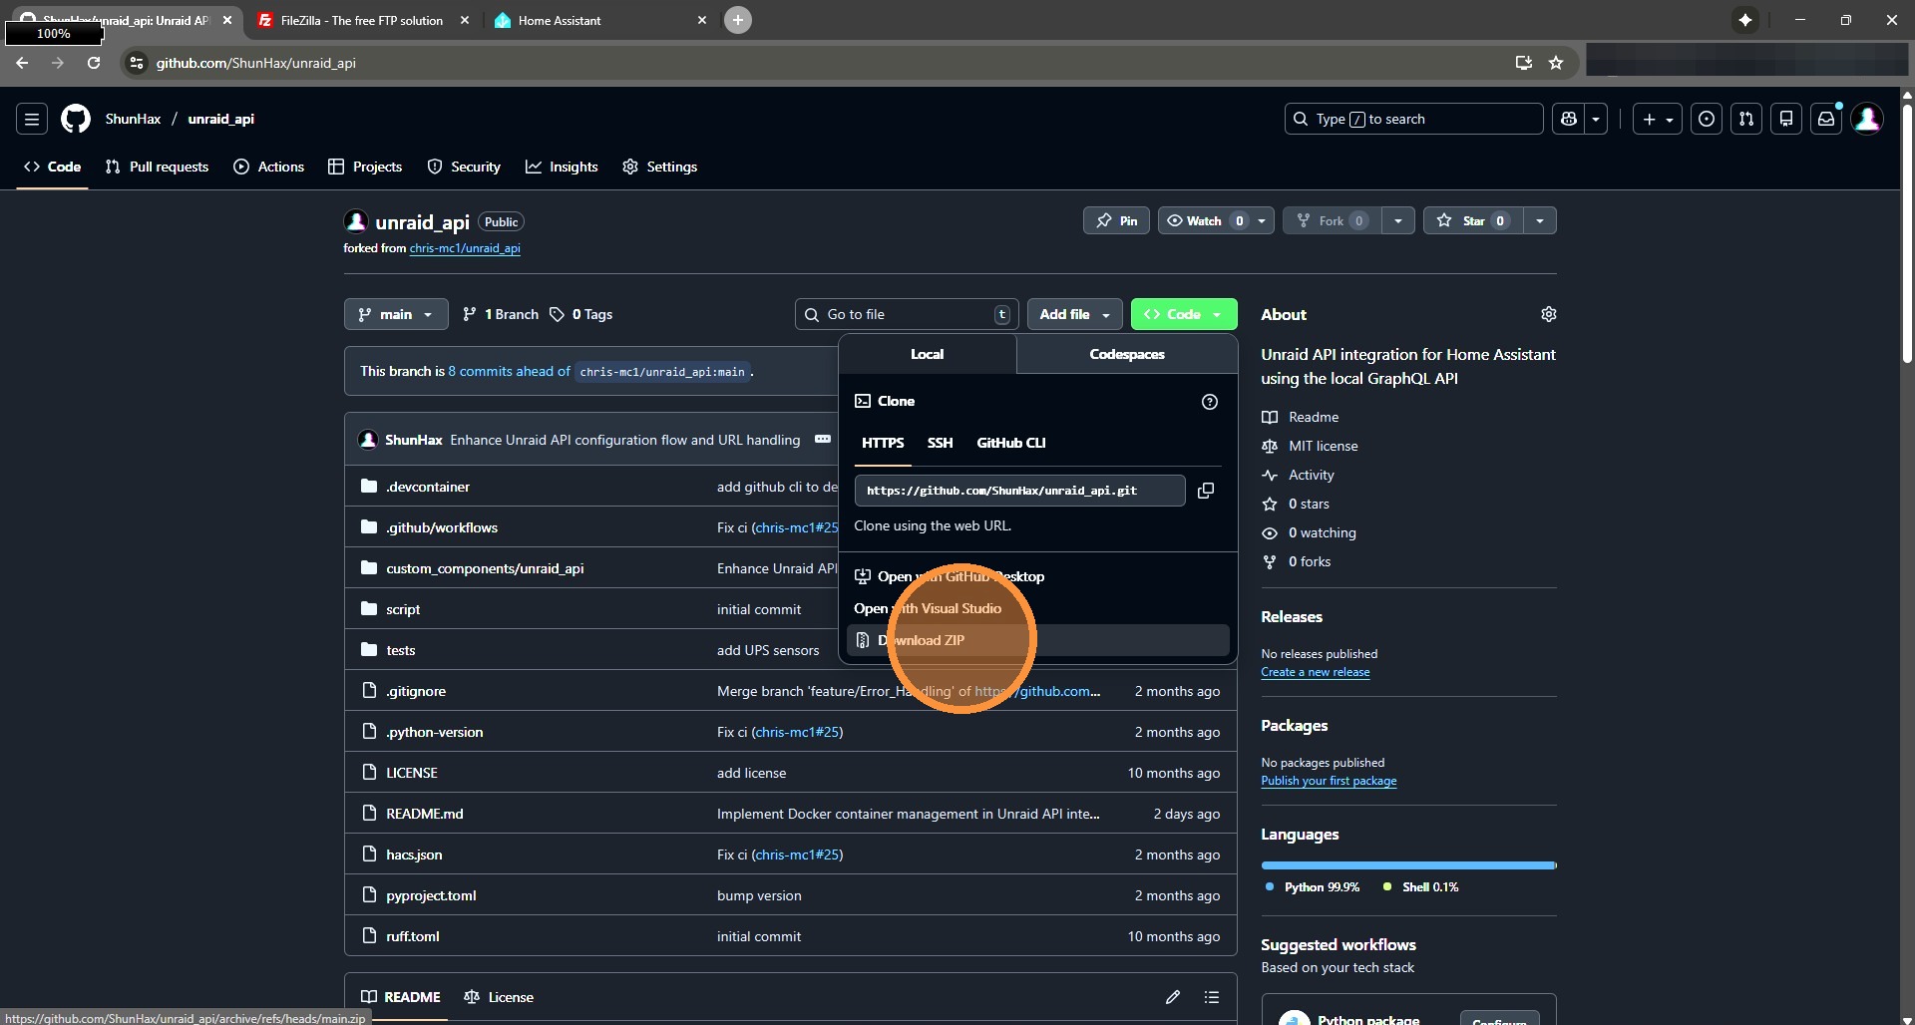
Task: Click the Go to file search field
Action: point(906,314)
